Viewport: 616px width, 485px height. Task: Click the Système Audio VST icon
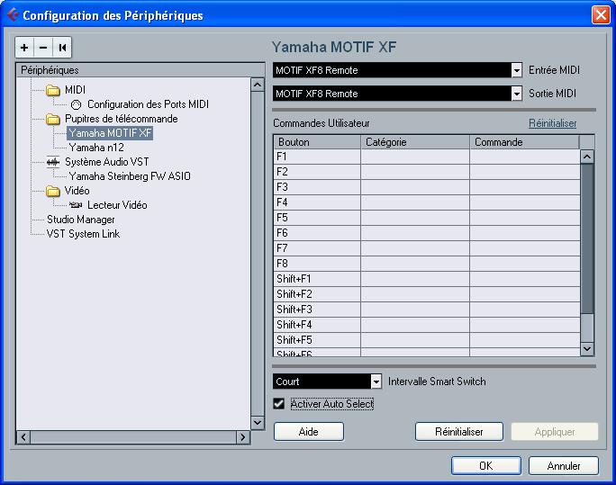(53, 162)
